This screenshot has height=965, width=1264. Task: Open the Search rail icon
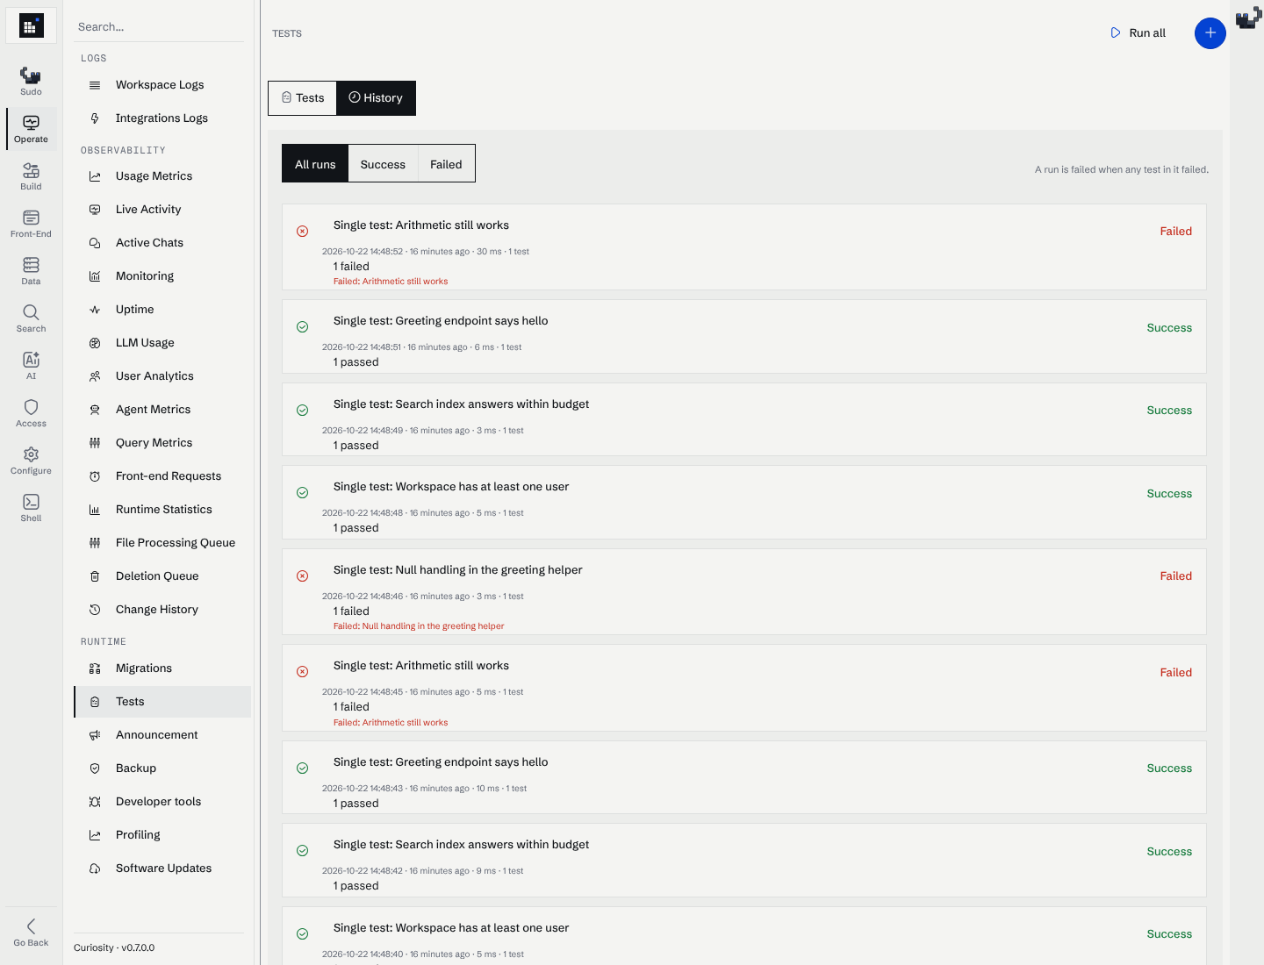31,318
